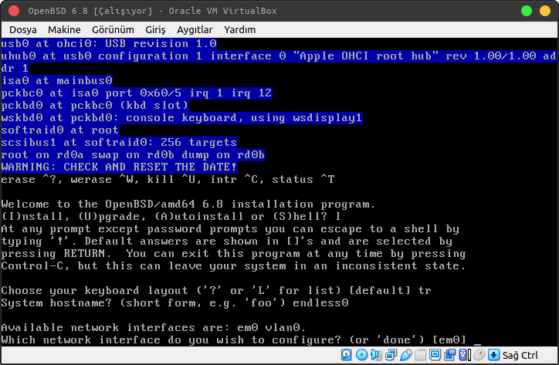Click the shared folders status icon

point(420,355)
